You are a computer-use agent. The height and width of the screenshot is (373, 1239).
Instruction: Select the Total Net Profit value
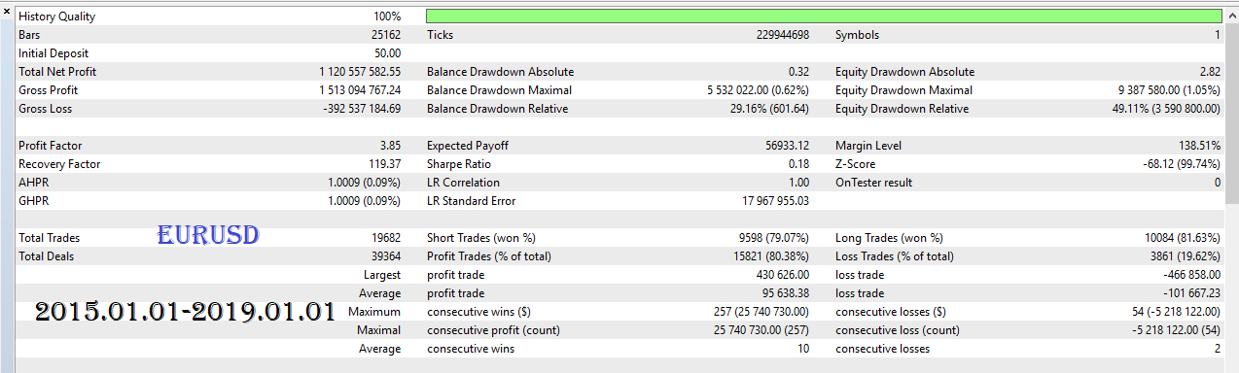click(360, 72)
